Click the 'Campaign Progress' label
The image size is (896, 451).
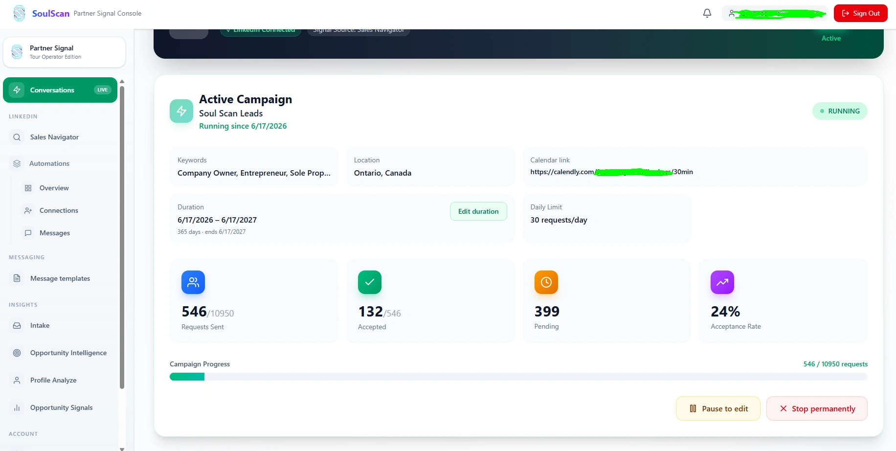pos(200,364)
